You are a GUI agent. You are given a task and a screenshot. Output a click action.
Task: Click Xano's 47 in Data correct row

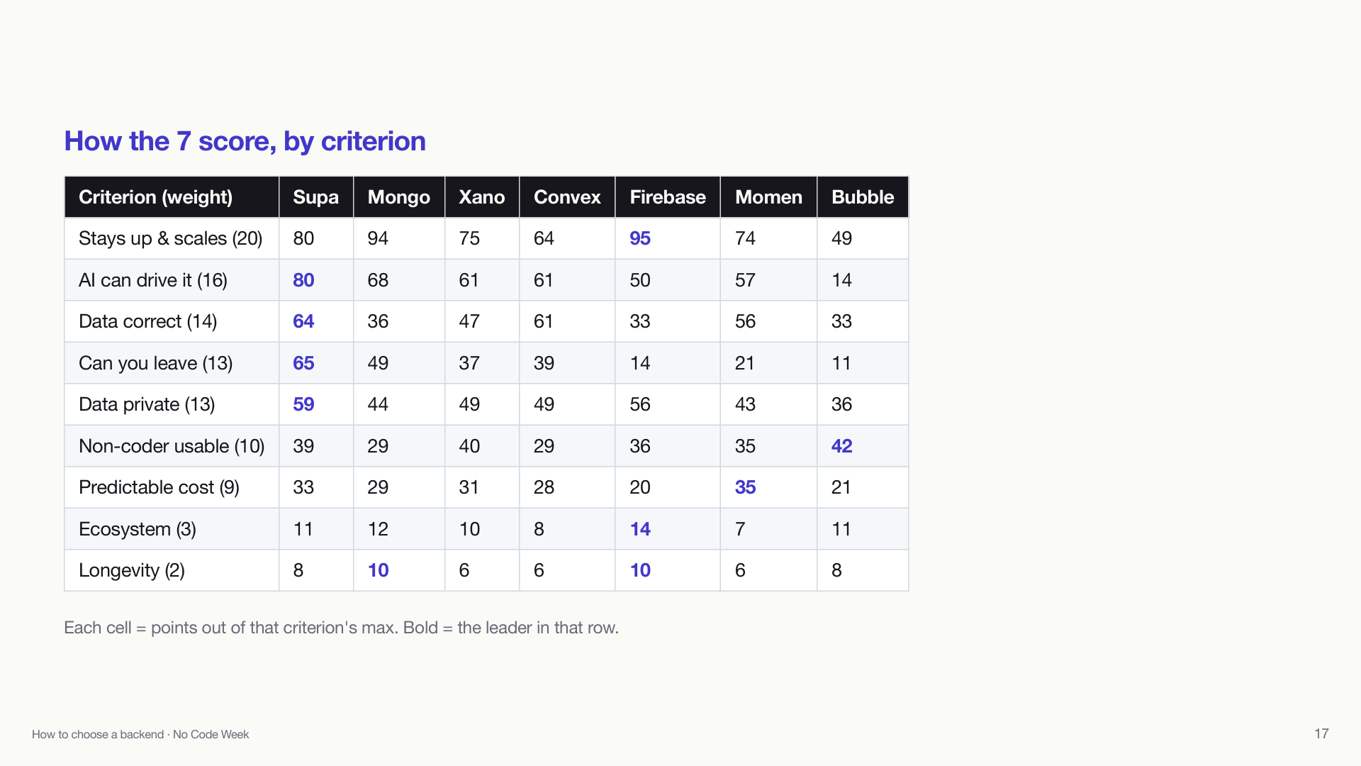(x=469, y=321)
